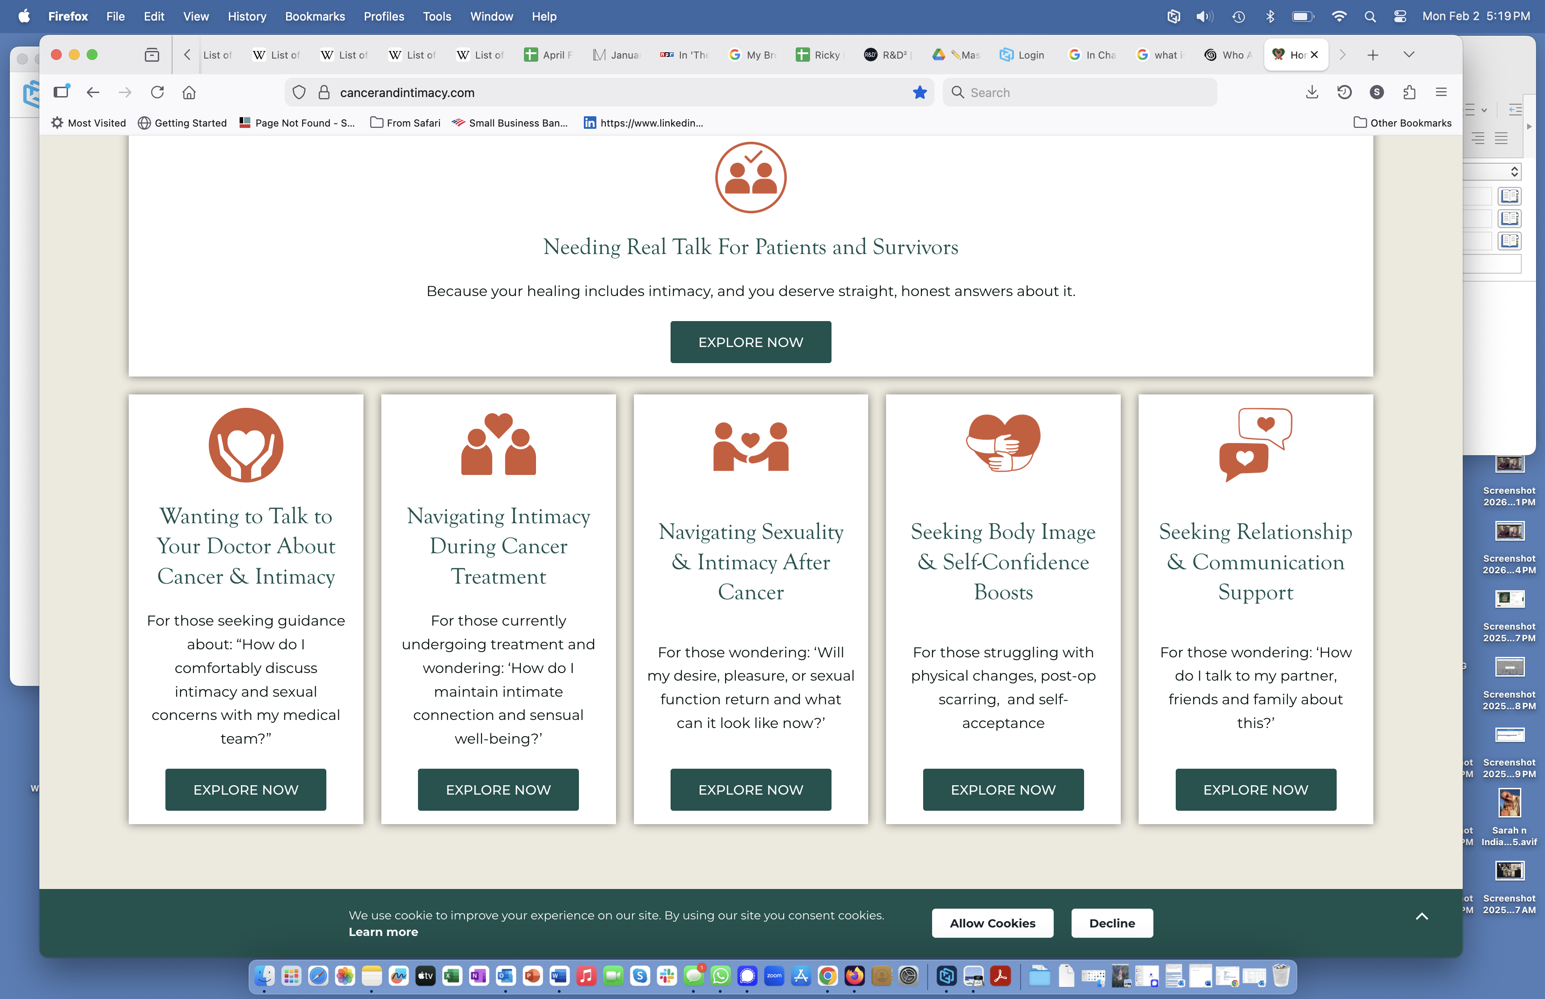The height and width of the screenshot is (999, 1545).
Task: Click the Allow Cookies button
Action: pyautogui.click(x=992, y=923)
